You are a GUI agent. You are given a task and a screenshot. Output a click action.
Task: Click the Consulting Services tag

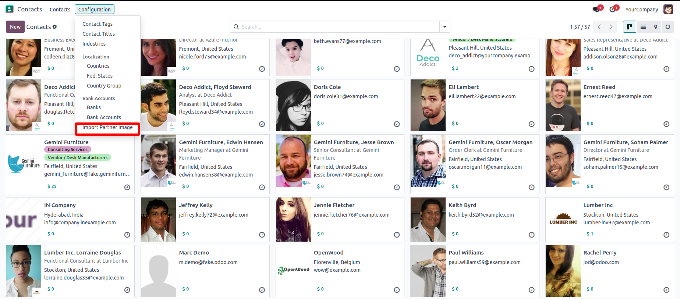click(68, 149)
